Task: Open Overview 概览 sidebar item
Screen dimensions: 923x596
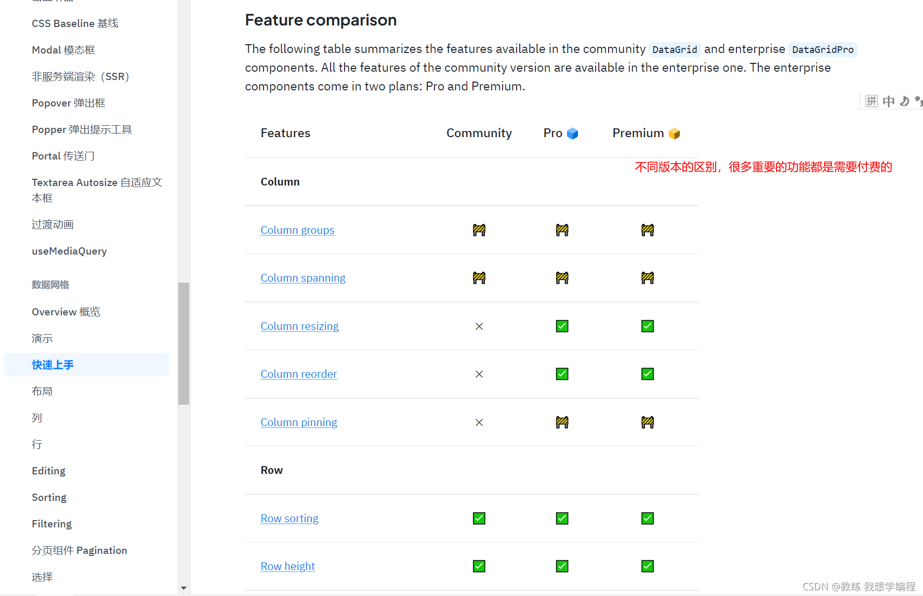Action: (66, 312)
